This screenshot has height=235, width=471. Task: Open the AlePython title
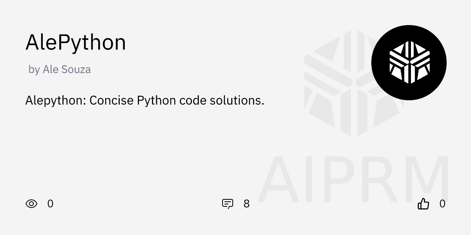click(75, 42)
